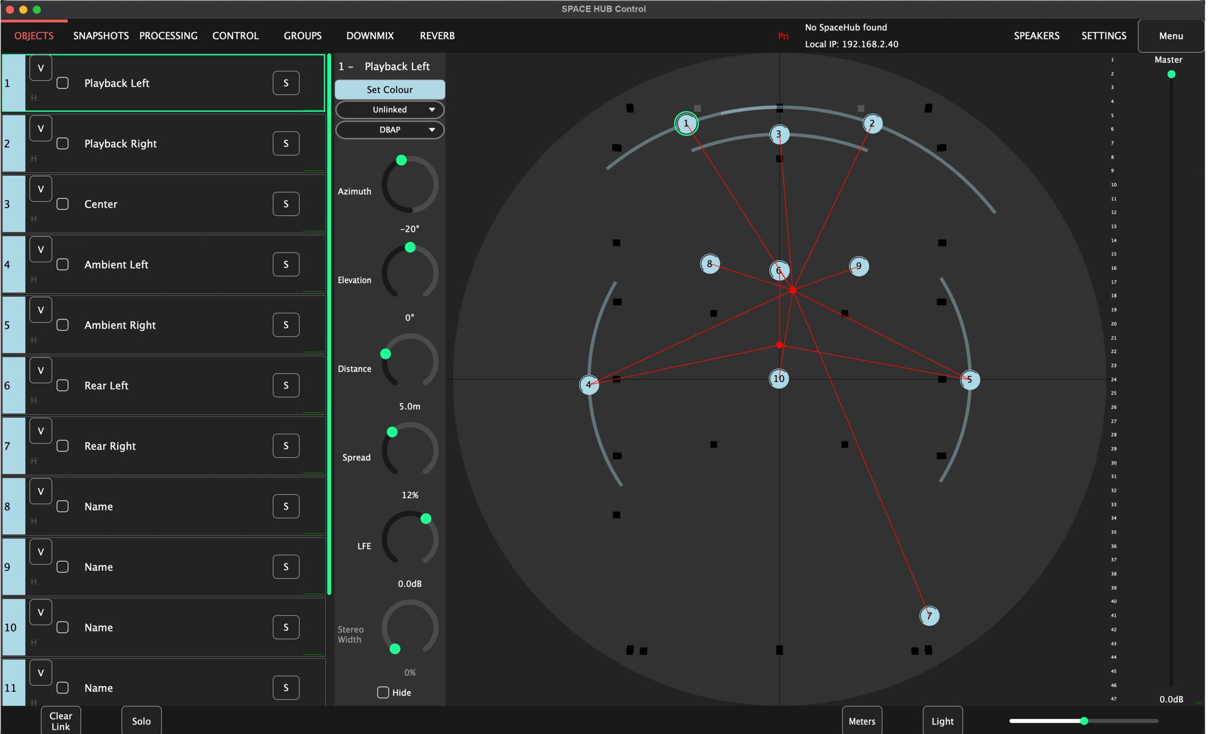Enable the Hide checkbox
This screenshot has height=734, width=1208.
coord(383,692)
